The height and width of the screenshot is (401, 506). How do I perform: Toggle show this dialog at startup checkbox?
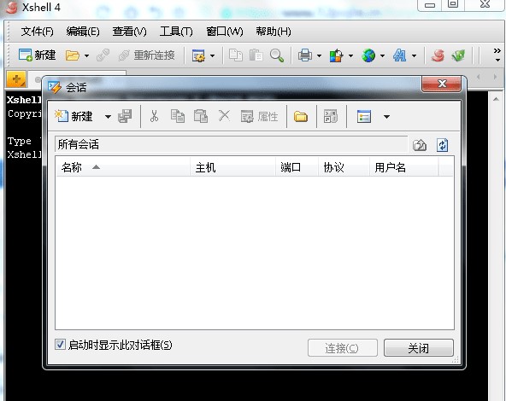[x=60, y=345]
